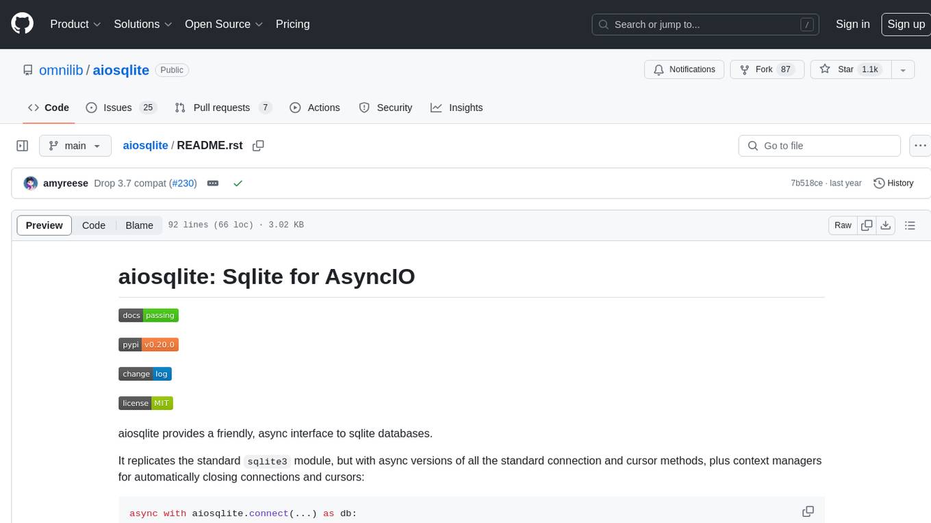Image resolution: width=931 pixels, height=523 pixels.
Task: Click the Public visibility label
Action: pos(172,70)
